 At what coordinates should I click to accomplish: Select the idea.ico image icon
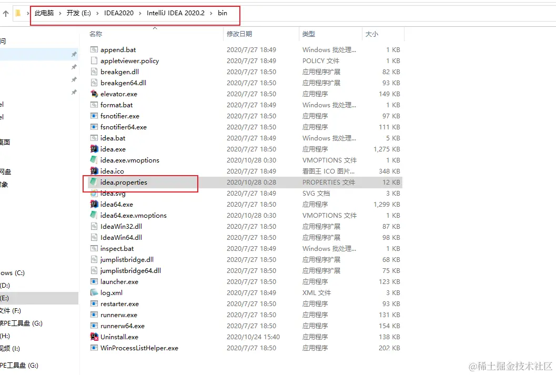click(94, 171)
